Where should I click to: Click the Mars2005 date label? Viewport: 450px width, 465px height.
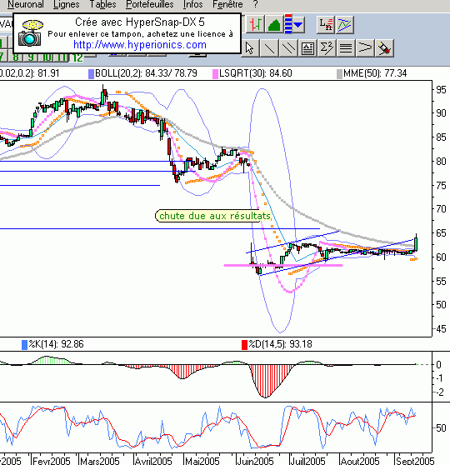tap(100, 461)
